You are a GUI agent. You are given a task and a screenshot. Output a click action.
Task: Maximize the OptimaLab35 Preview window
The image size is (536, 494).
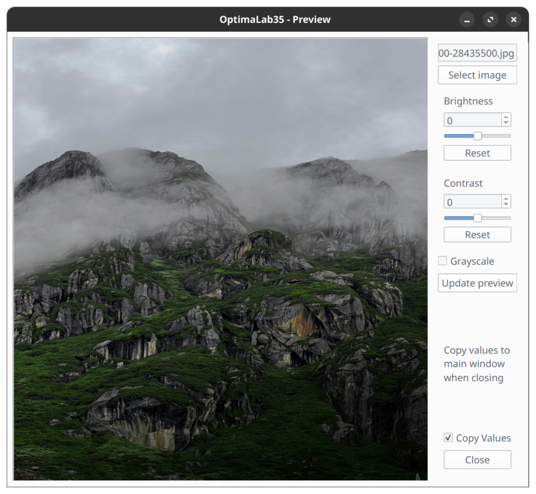coord(490,20)
